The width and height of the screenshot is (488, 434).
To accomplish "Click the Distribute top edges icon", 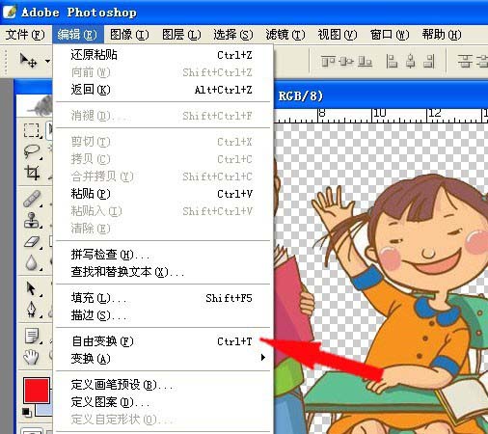I will click(465, 61).
